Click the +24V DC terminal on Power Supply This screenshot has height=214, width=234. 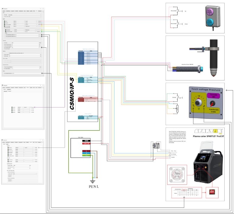(x=86, y=144)
